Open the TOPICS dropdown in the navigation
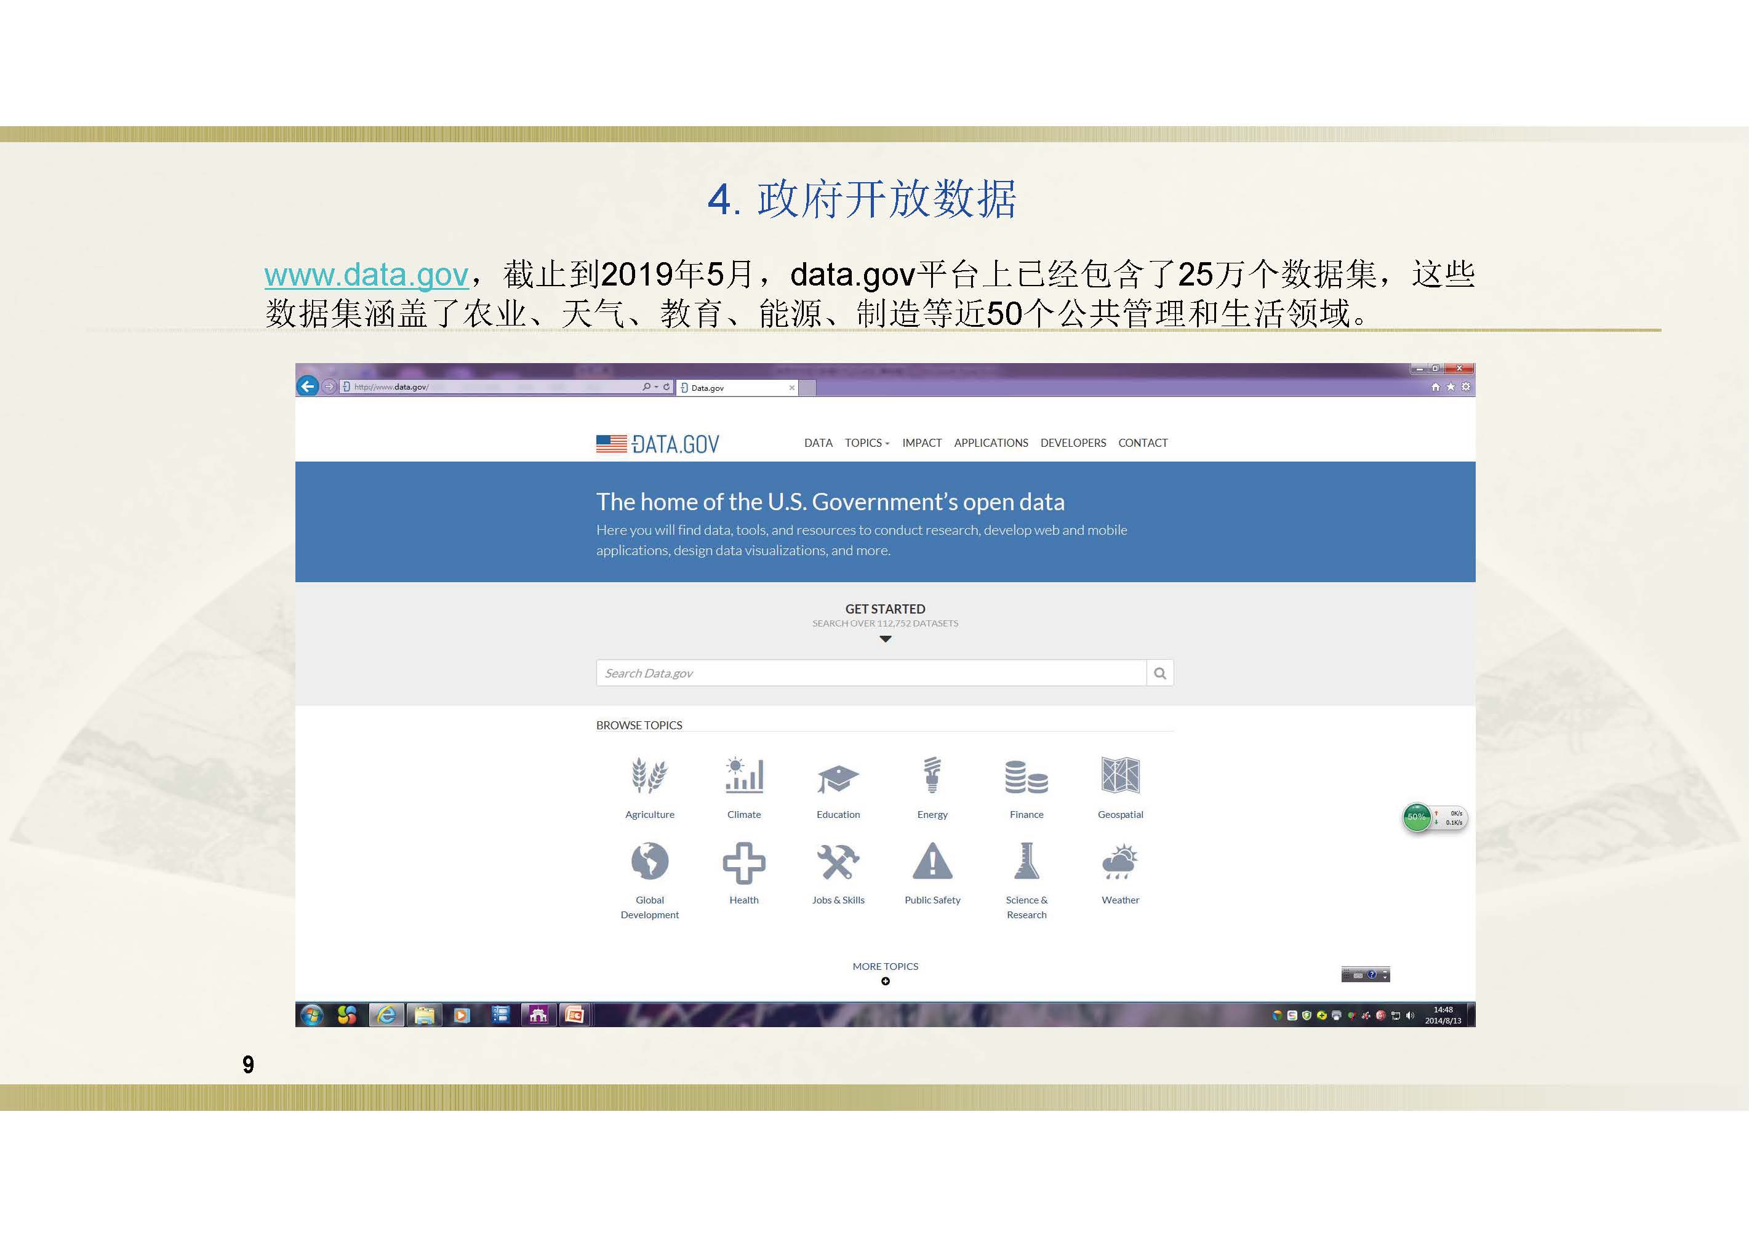The height and width of the screenshot is (1237, 1749). [865, 442]
